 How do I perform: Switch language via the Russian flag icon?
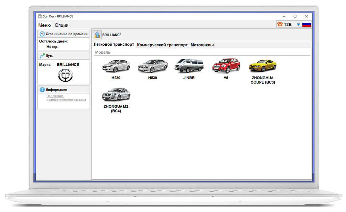(307, 24)
